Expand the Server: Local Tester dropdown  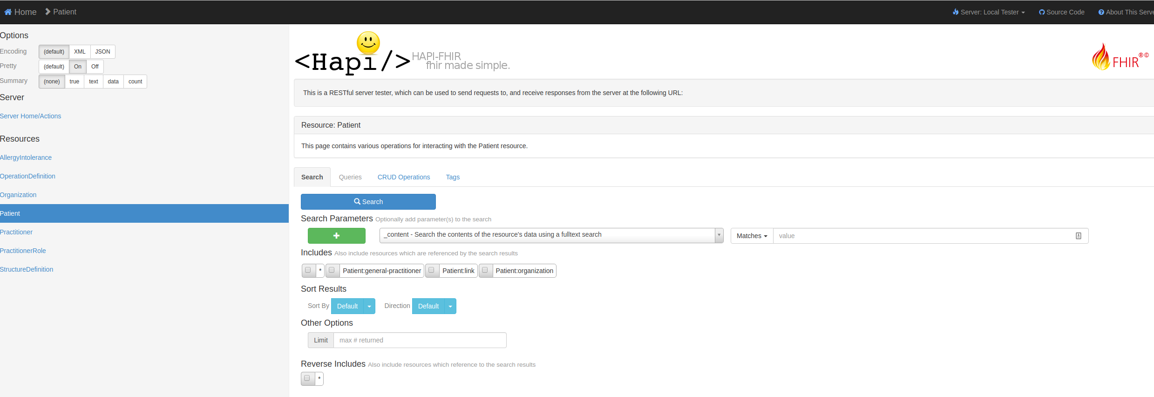tap(989, 12)
